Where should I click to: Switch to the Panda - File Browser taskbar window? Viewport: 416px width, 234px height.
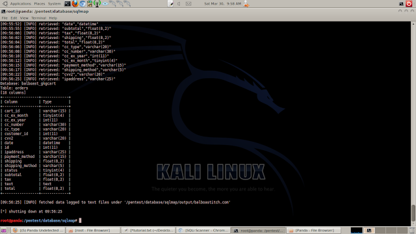[313, 230]
